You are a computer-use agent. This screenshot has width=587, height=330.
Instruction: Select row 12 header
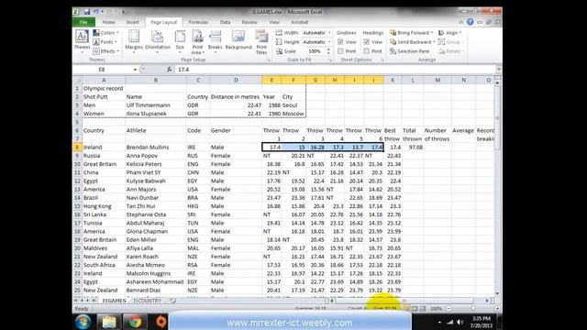tap(77, 181)
